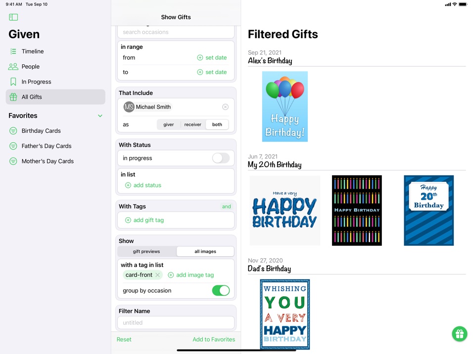Remove Michael Smith from the filter
The image size is (473, 354).
(225, 107)
